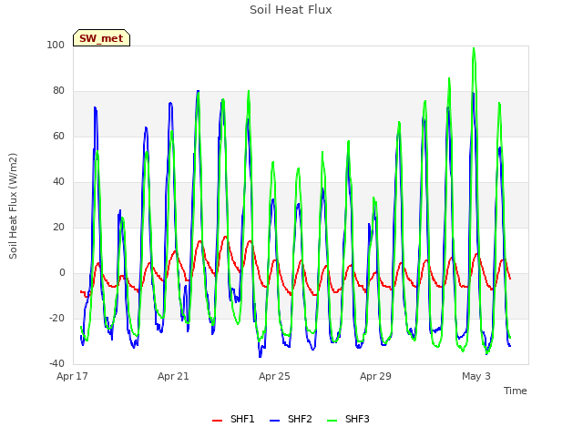583x437 pixels.
Task: Toggle the SHF2 legend entry
Action: point(291,419)
